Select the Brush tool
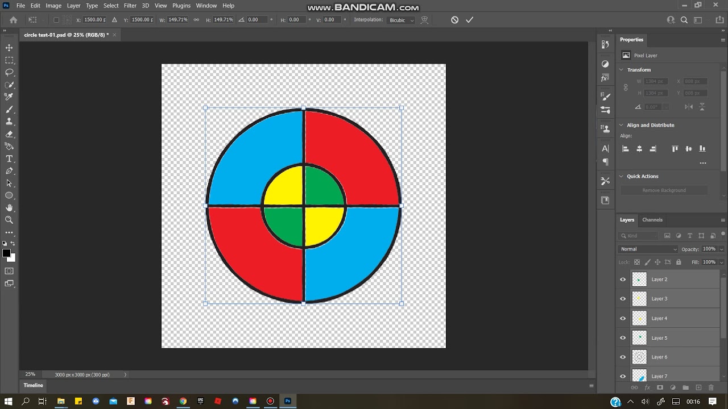The width and height of the screenshot is (728, 409). click(9, 110)
